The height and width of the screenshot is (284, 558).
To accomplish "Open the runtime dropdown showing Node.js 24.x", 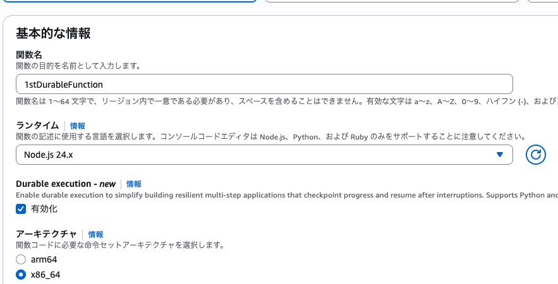I will pyautogui.click(x=264, y=155).
